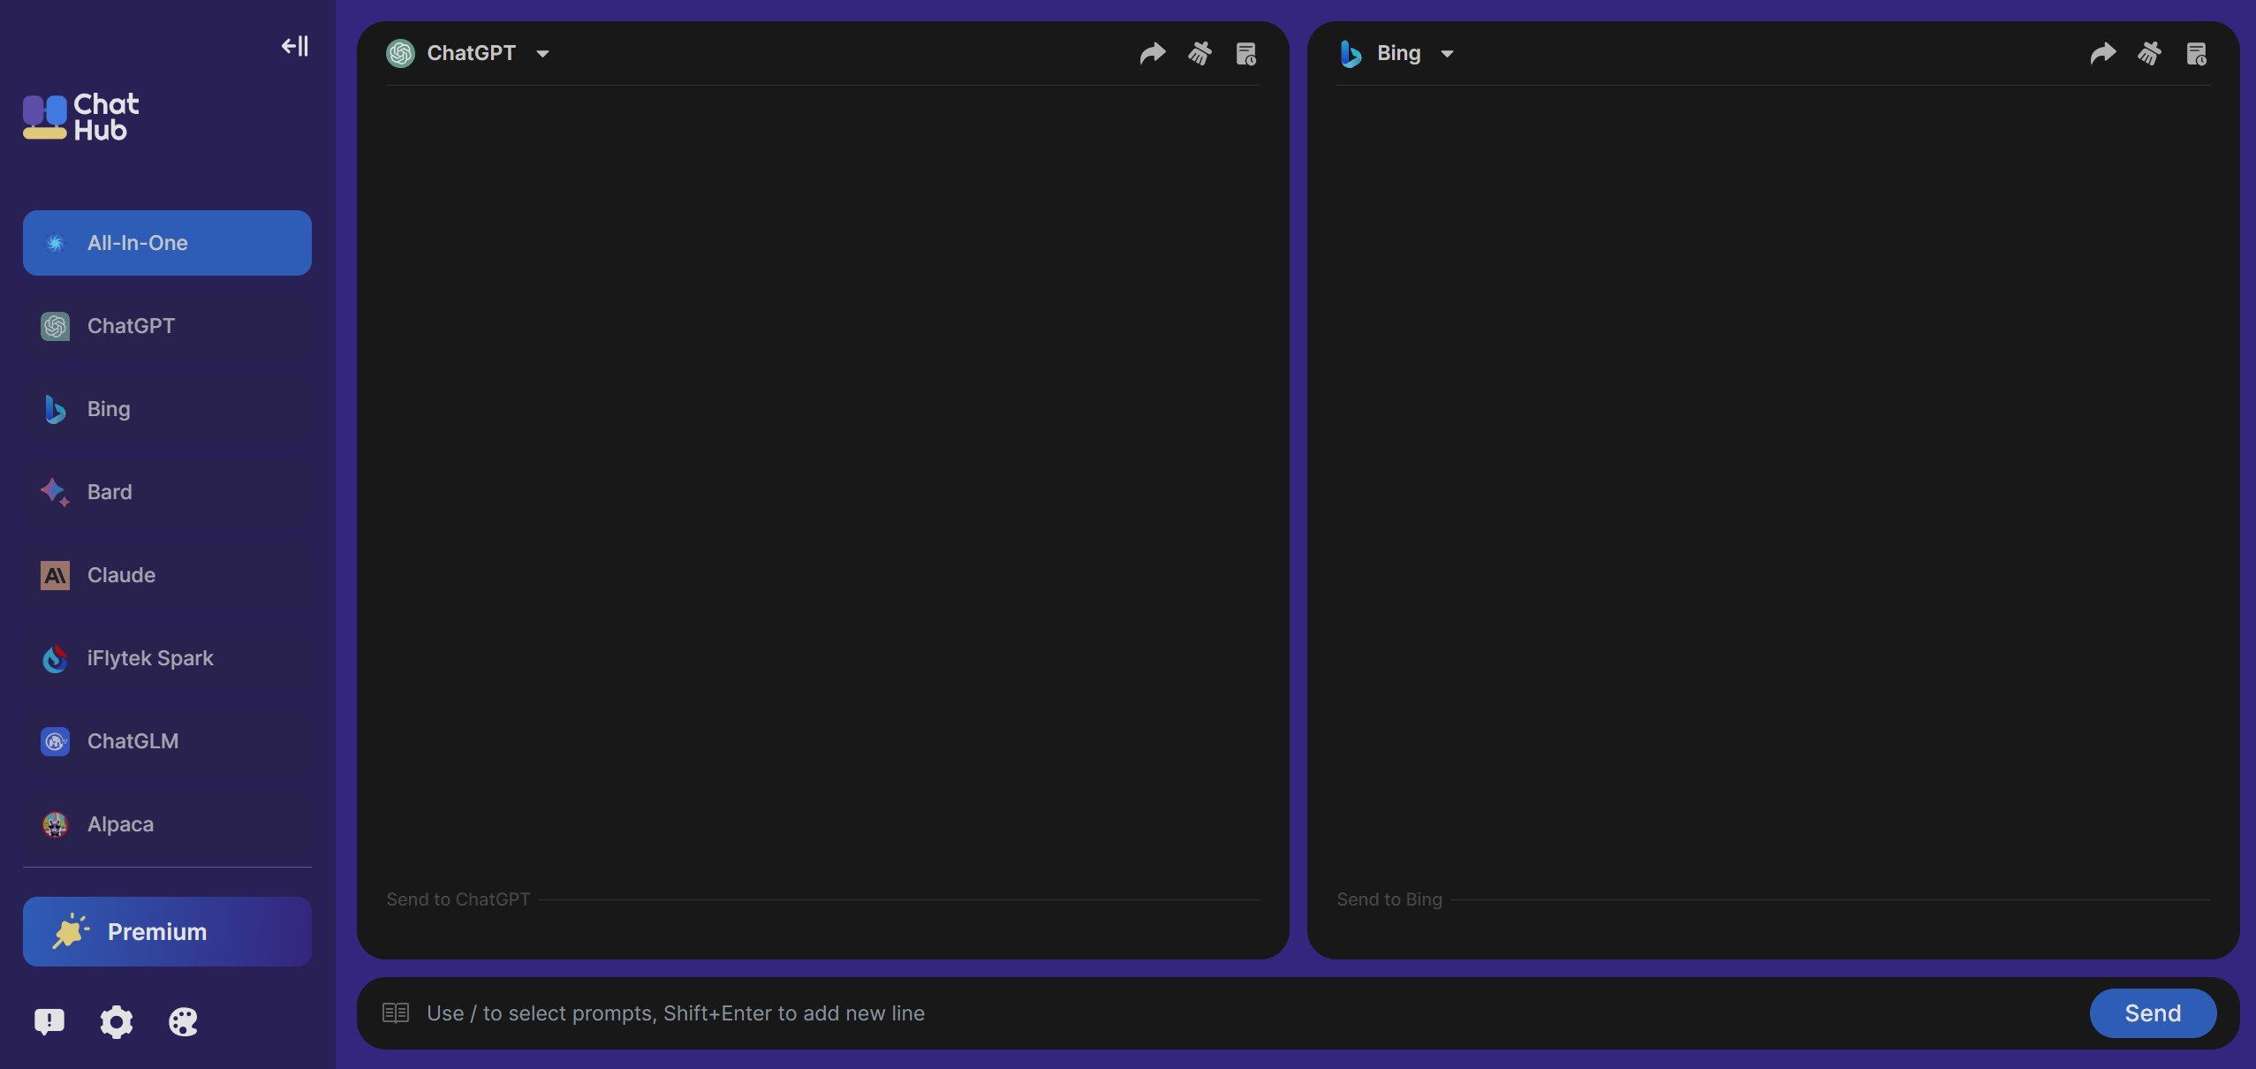Clear ChatGPT conversation with broom icon
This screenshot has width=2256, height=1069.
pyautogui.click(x=1200, y=54)
